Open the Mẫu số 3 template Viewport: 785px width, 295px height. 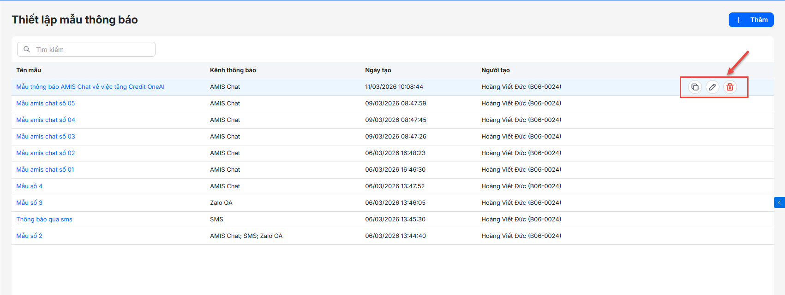(x=30, y=202)
